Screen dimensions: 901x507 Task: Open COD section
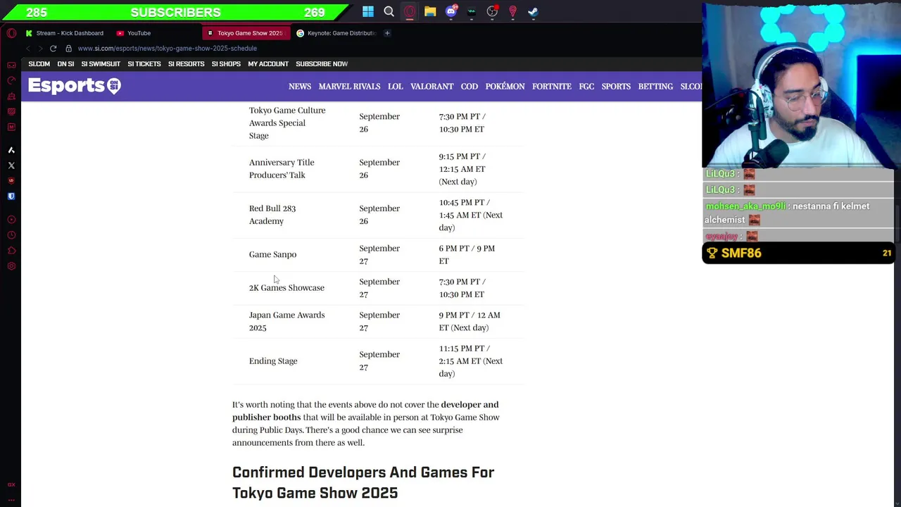click(x=469, y=87)
